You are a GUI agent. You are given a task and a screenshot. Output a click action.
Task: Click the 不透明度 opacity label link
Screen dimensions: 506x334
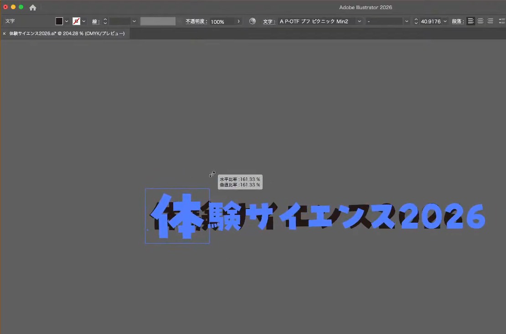(196, 21)
